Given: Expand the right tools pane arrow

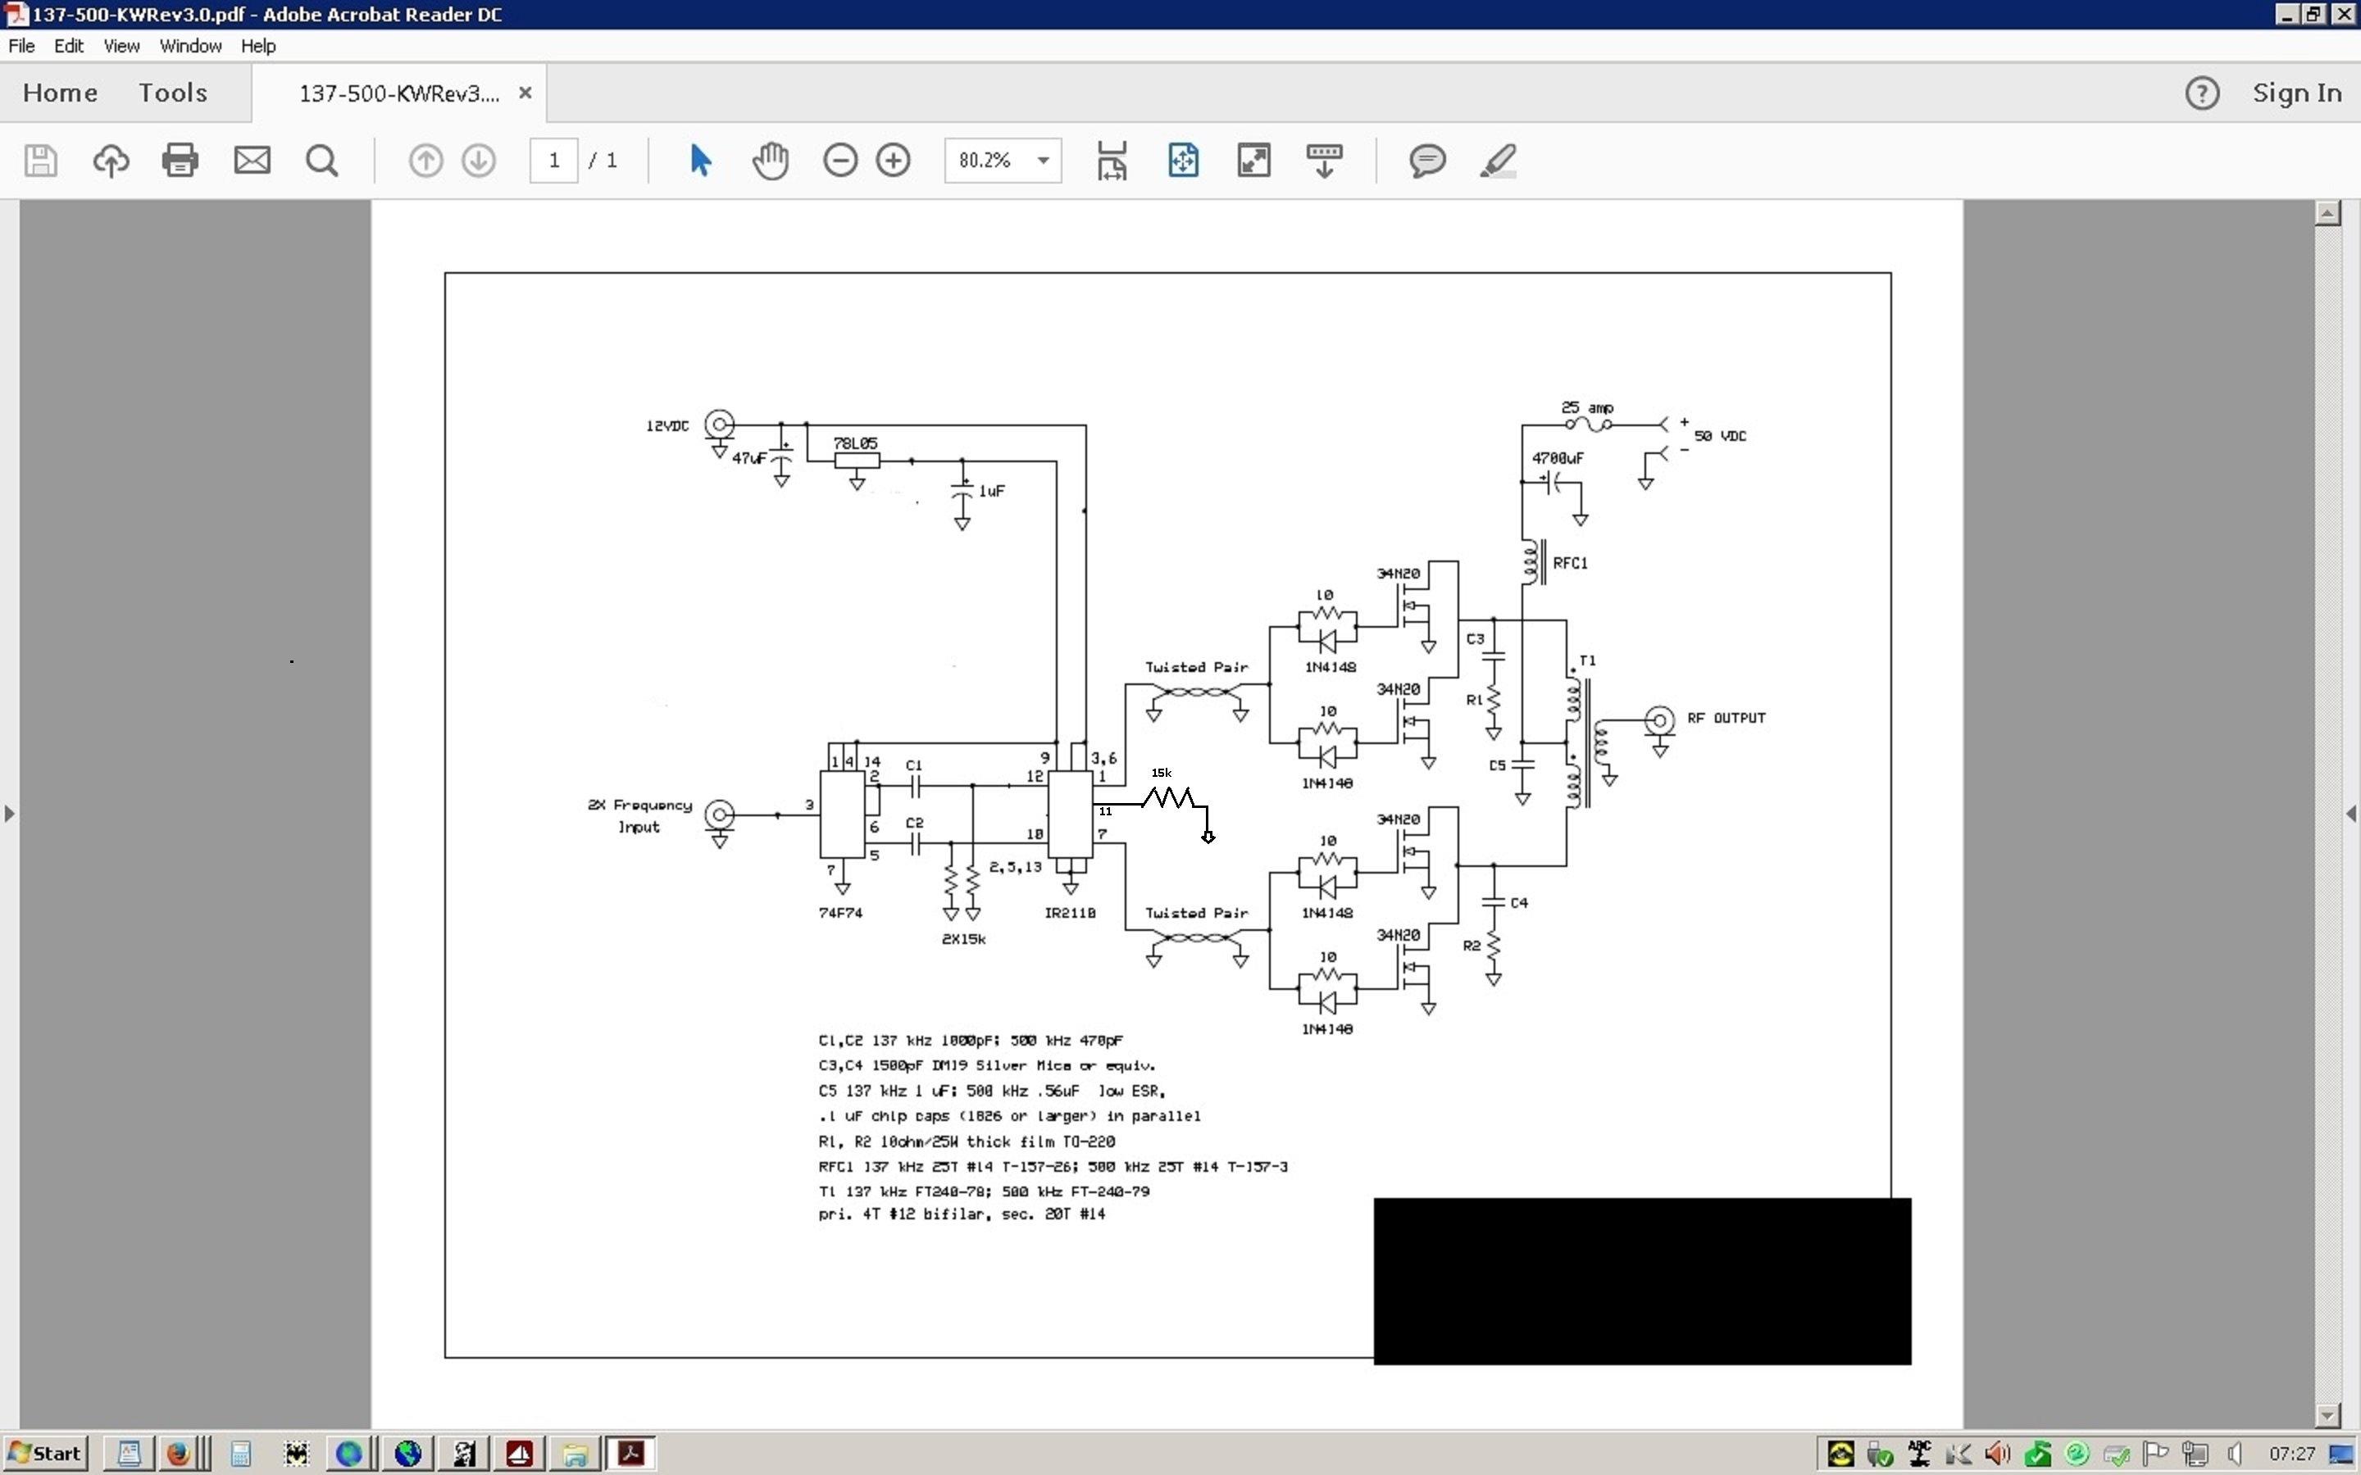Looking at the screenshot, I should click(2351, 813).
